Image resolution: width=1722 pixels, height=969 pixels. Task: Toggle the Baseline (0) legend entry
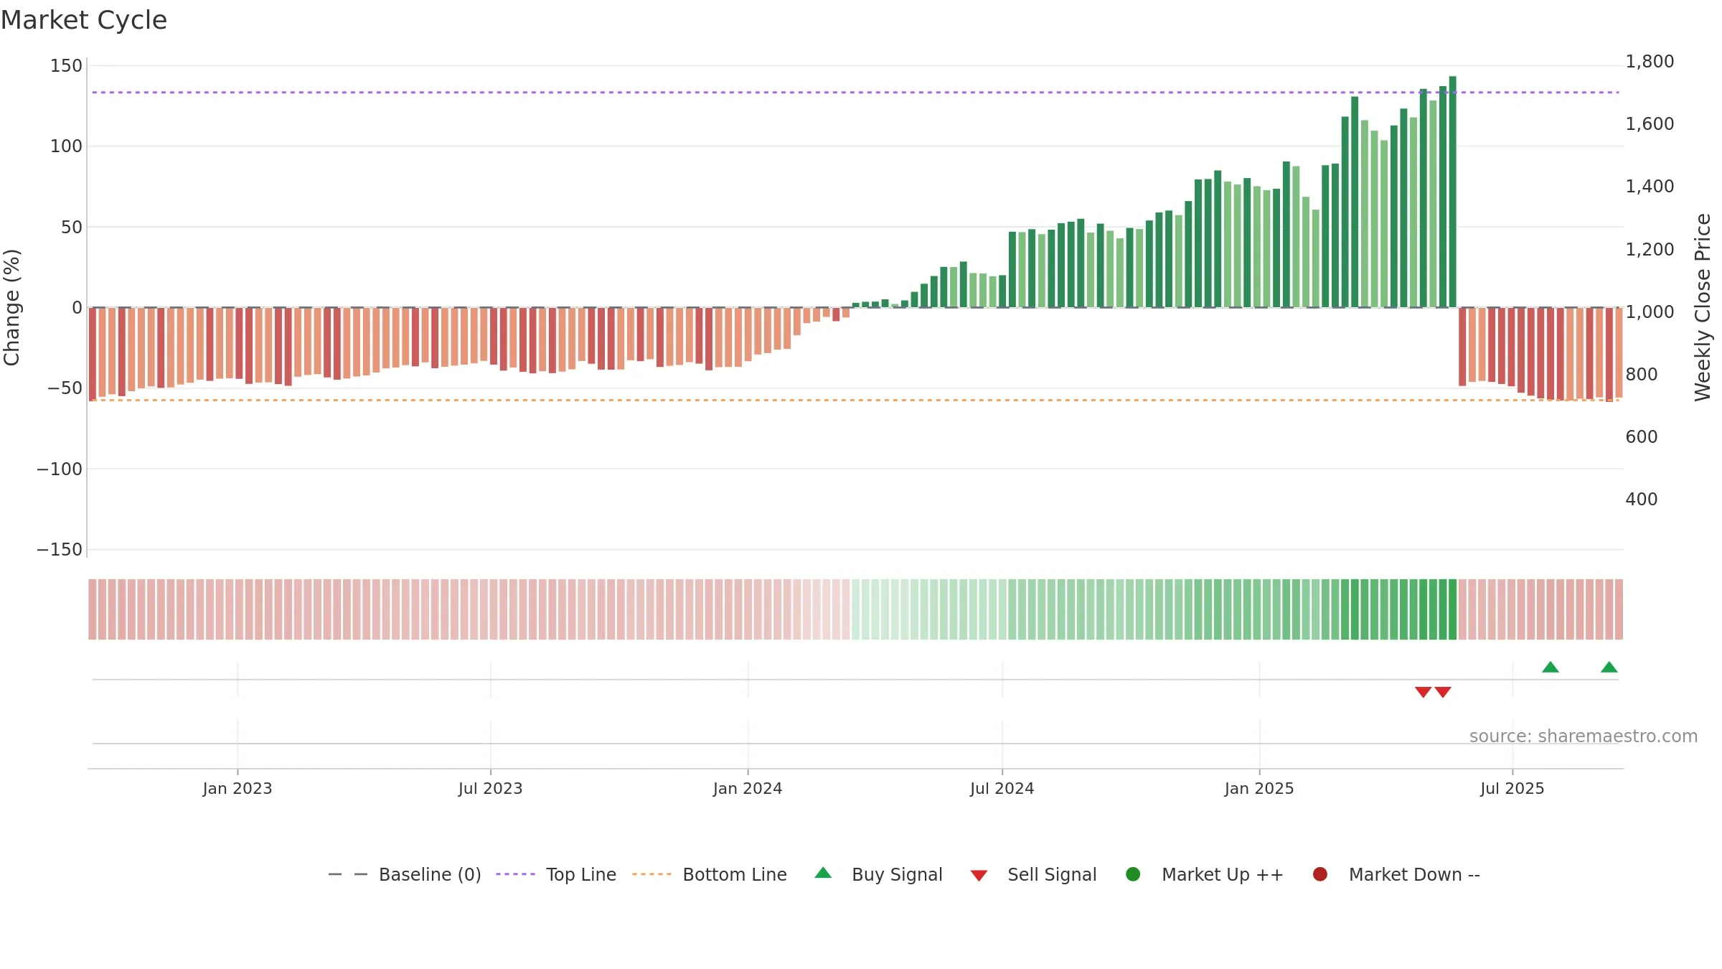pyautogui.click(x=404, y=874)
